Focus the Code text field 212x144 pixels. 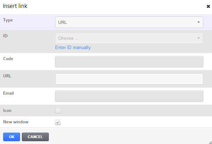[x=129, y=61]
